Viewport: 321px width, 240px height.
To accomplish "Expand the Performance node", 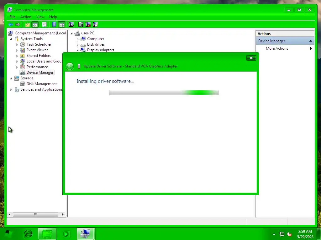I will tap(17, 67).
